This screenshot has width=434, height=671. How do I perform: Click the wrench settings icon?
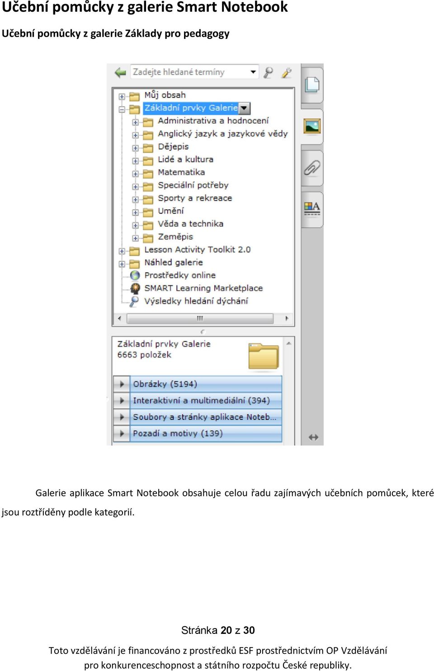[x=287, y=72]
